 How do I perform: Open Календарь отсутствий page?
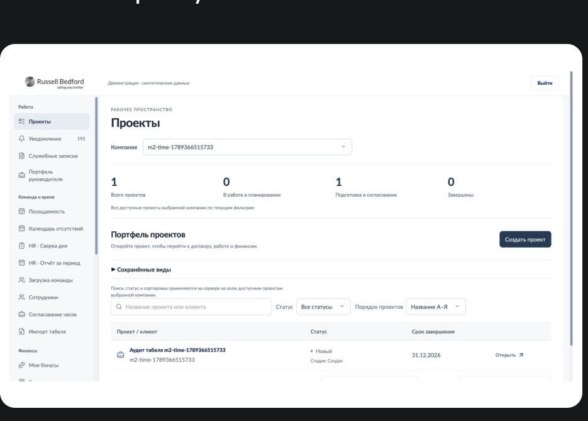pyautogui.click(x=52, y=229)
